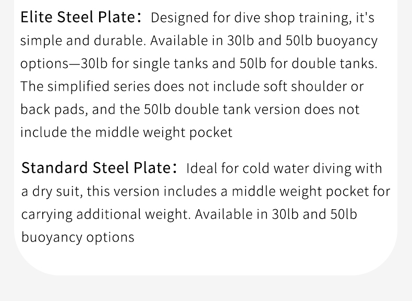The width and height of the screenshot is (412, 301).
Task: Click "include the middle weight pocket" line
Action: pos(126,133)
